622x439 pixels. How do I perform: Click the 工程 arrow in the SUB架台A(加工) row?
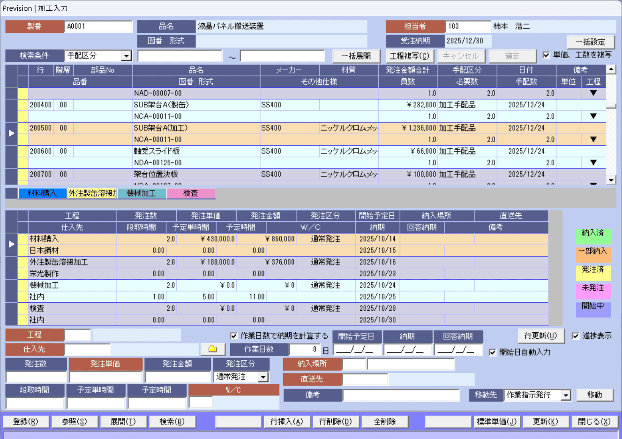pos(593,139)
